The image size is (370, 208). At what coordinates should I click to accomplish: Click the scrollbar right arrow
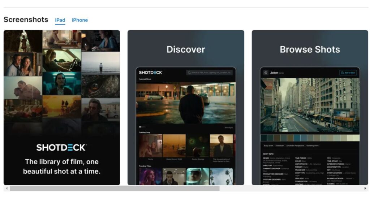point(365,188)
